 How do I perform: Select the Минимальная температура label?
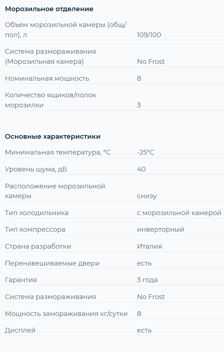(x=58, y=152)
